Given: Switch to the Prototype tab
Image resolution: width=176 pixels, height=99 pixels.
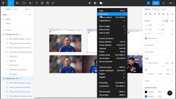Looking at the screenshot, I should [155, 9].
